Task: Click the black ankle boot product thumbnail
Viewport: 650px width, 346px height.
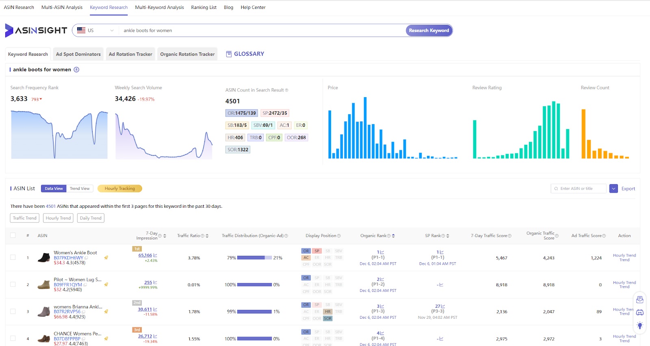Action: tap(43, 258)
